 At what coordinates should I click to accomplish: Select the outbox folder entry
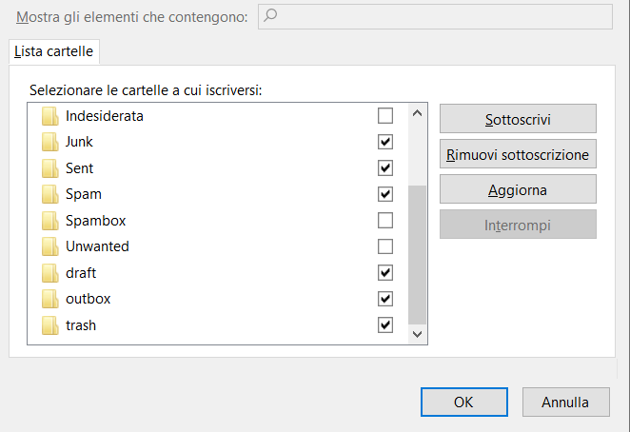[x=217, y=299]
